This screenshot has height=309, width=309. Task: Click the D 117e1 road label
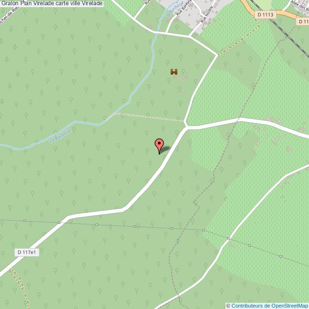[27, 252]
